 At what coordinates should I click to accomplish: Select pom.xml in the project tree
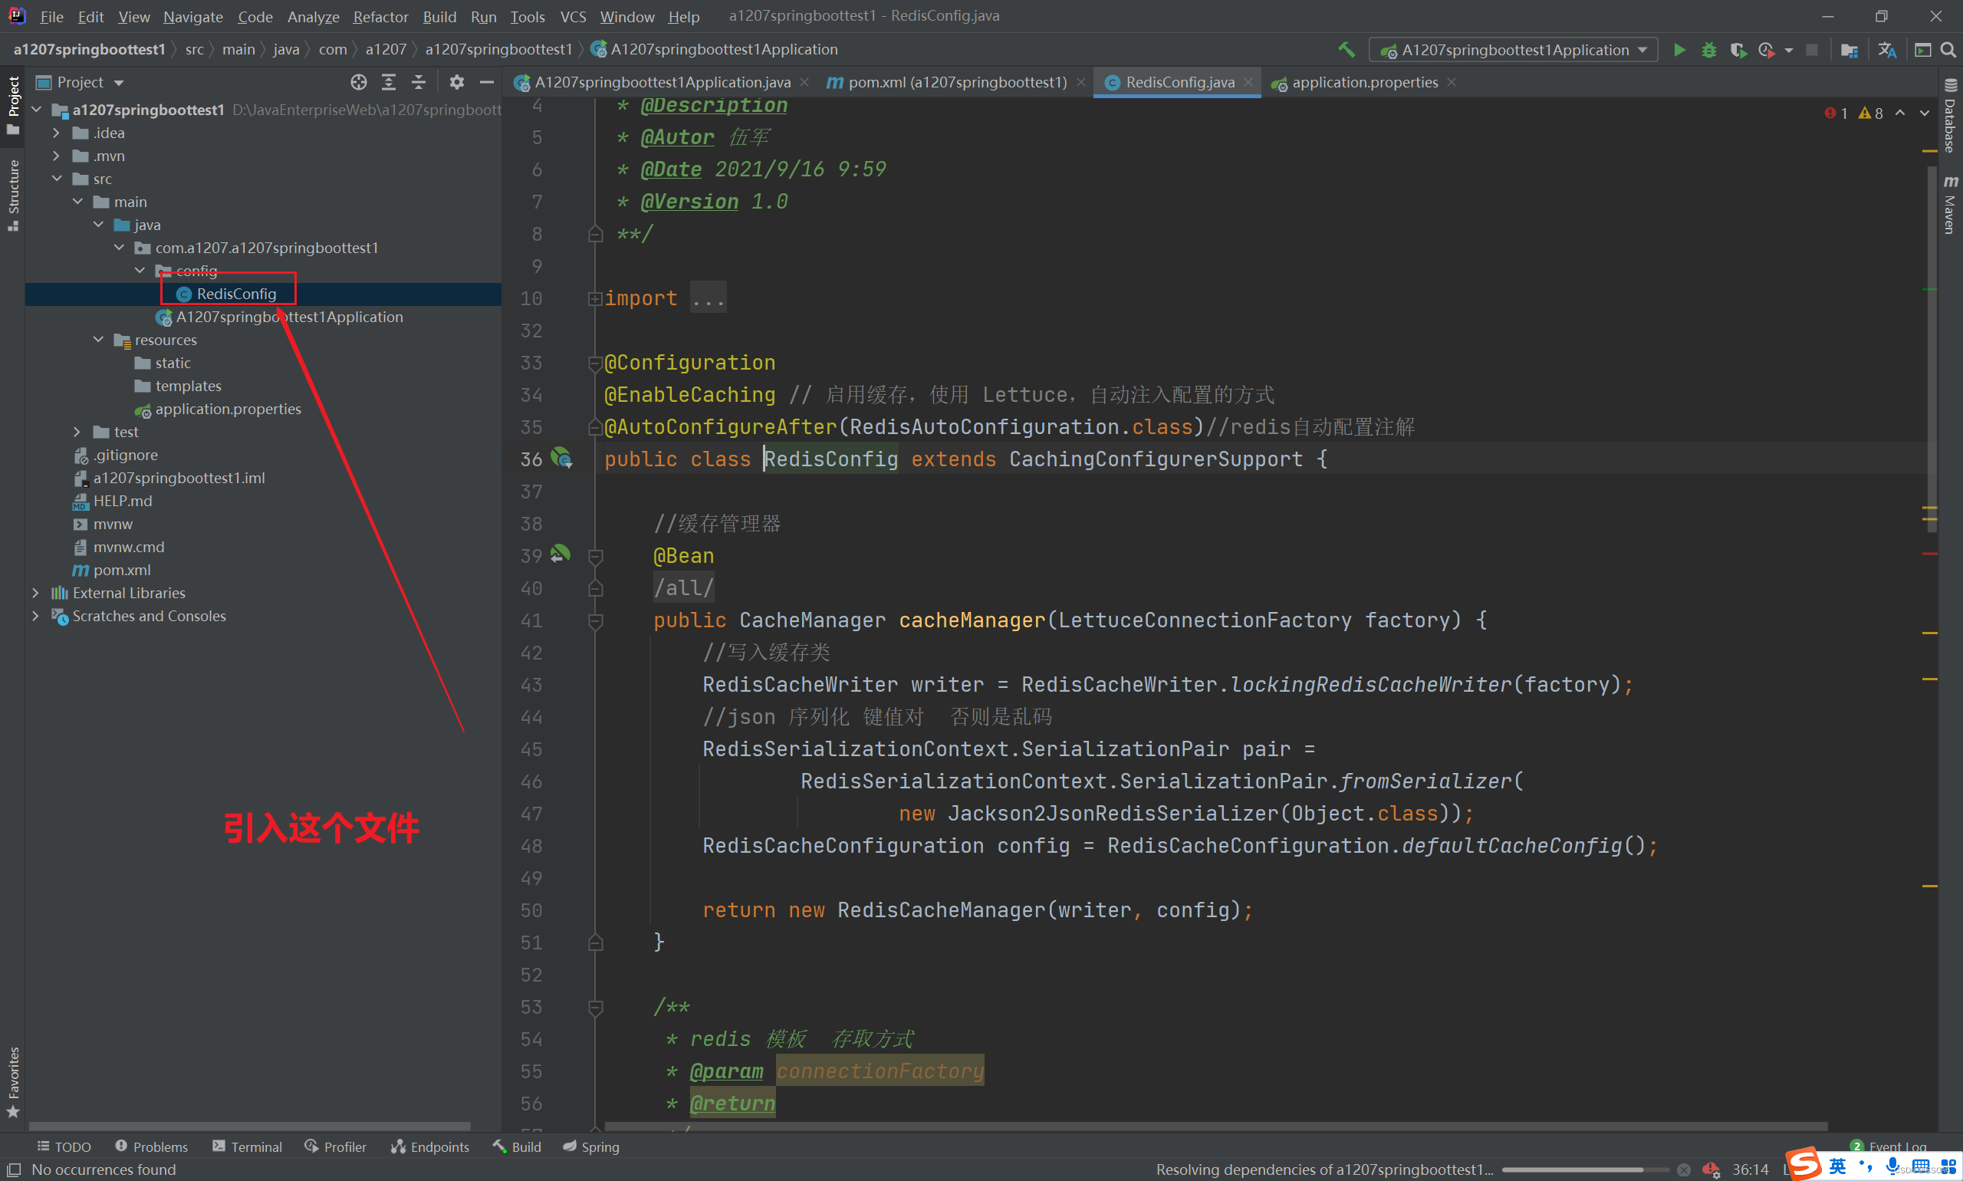tap(121, 570)
